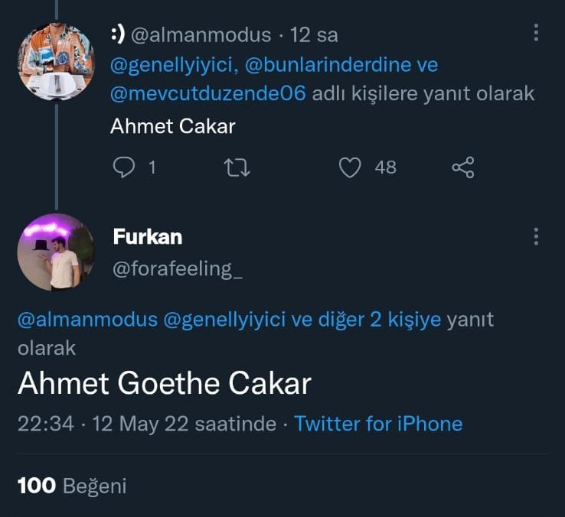
Task: Click the @forafeeling_ username
Action: (x=178, y=268)
